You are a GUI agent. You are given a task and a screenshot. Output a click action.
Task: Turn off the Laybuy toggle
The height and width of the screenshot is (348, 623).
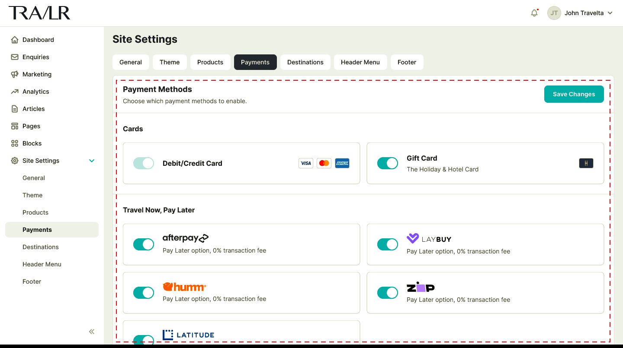[388, 244]
